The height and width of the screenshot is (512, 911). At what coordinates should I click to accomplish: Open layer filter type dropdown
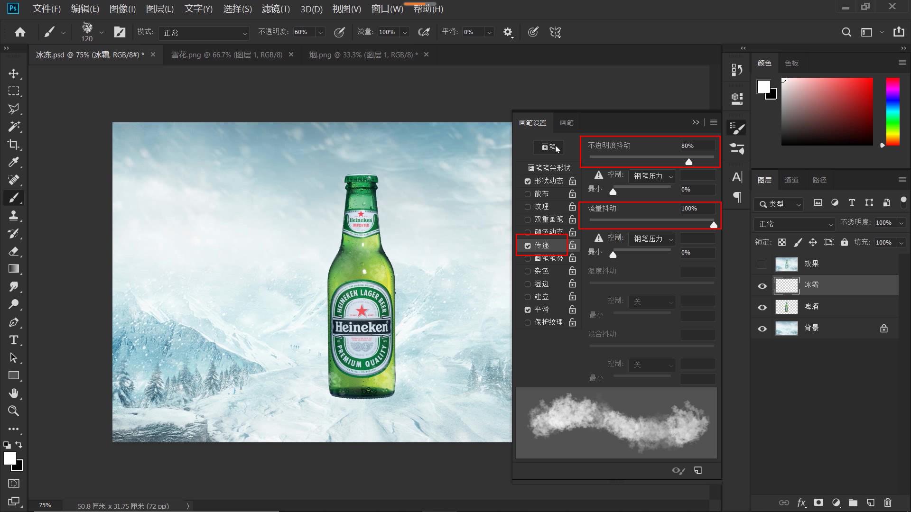[779, 204]
